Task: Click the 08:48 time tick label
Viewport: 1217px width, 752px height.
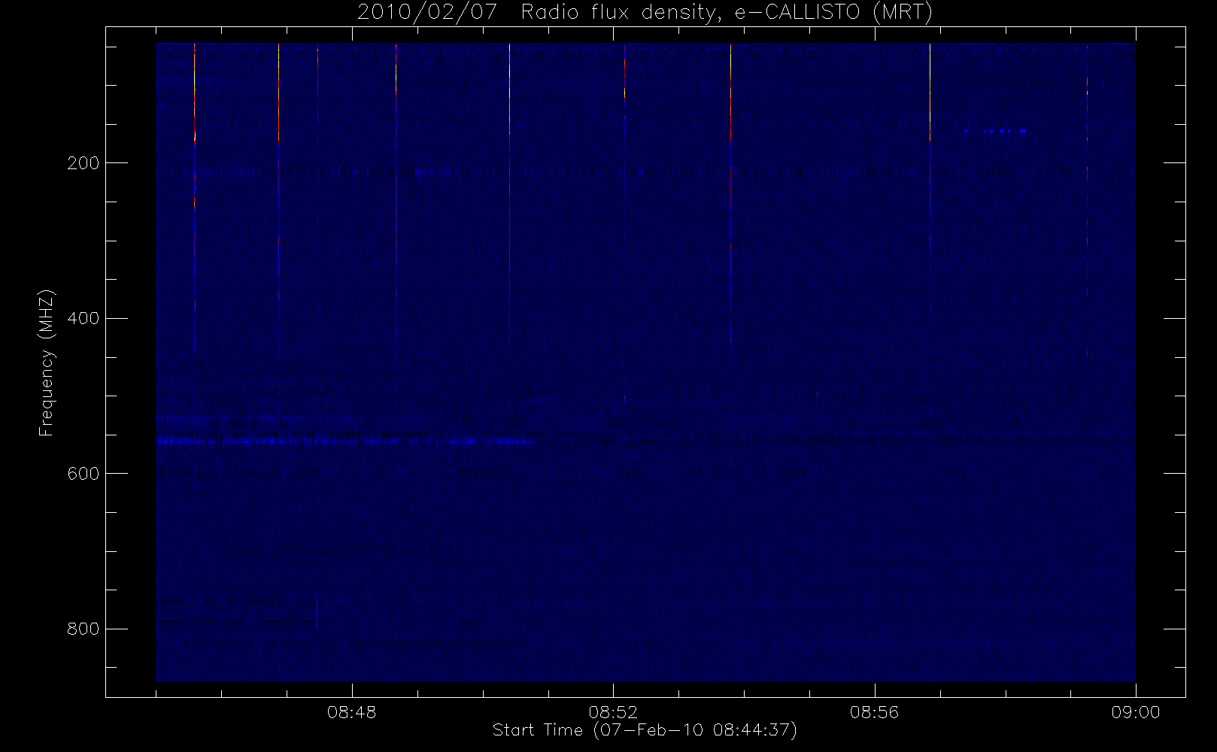Action: click(x=352, y=711)
